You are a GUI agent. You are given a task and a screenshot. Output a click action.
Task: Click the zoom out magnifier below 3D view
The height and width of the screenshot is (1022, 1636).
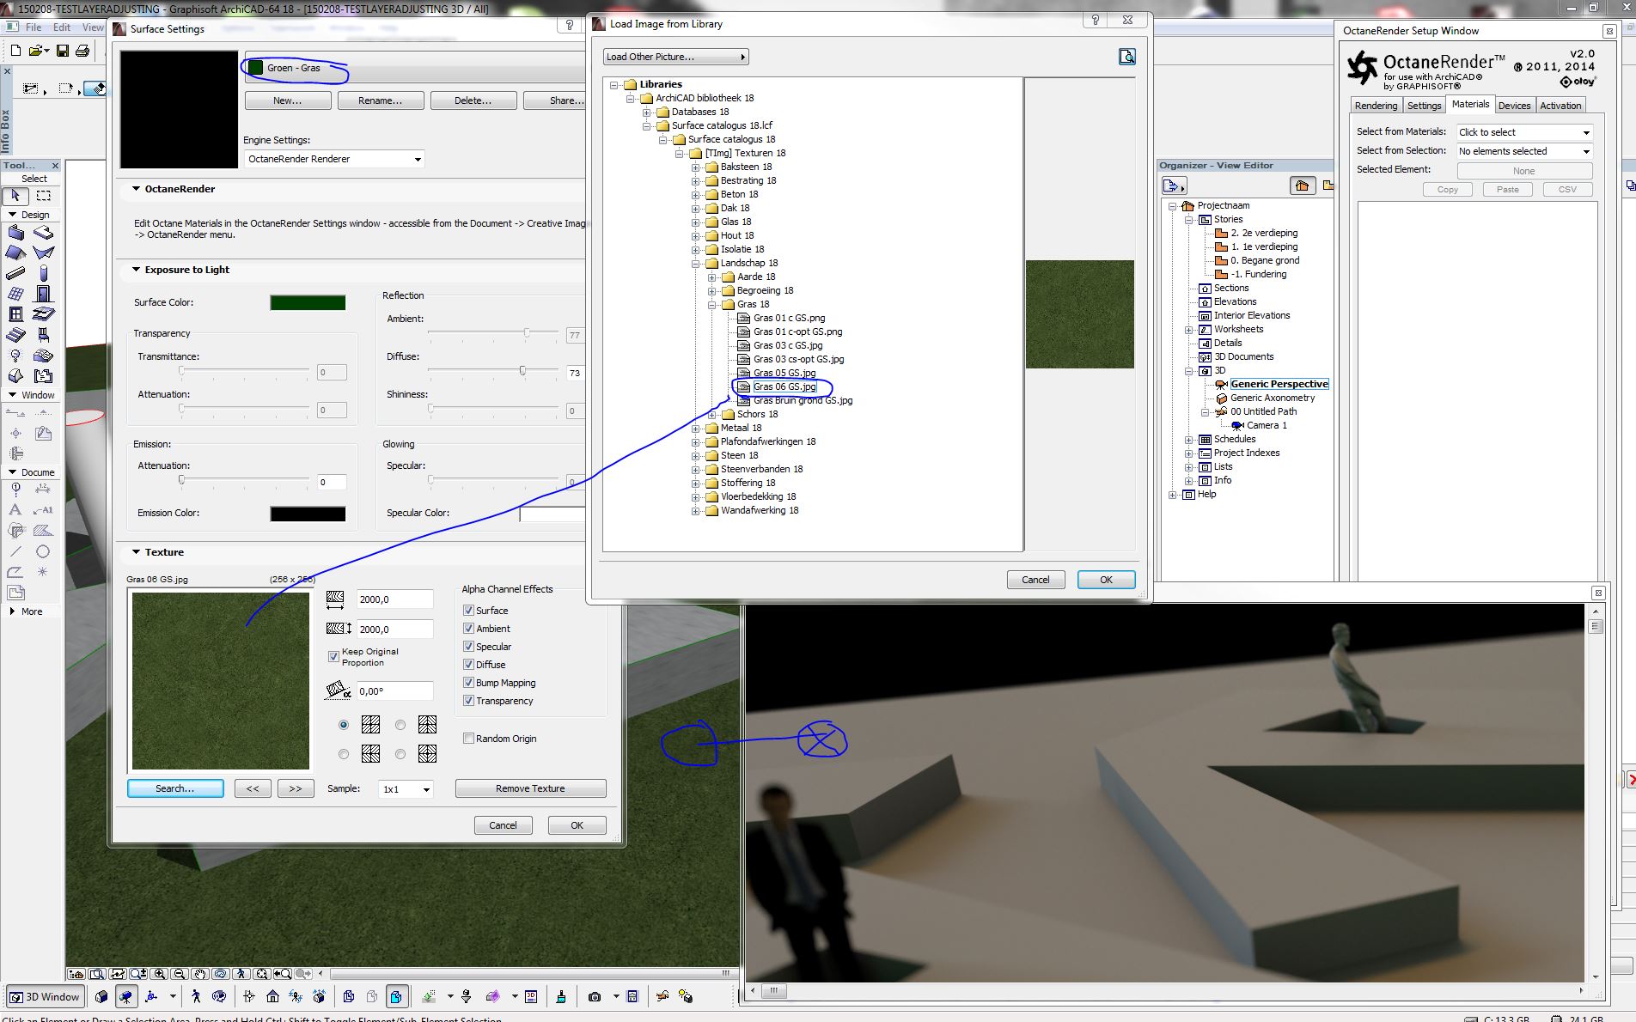tap(180, 974)
